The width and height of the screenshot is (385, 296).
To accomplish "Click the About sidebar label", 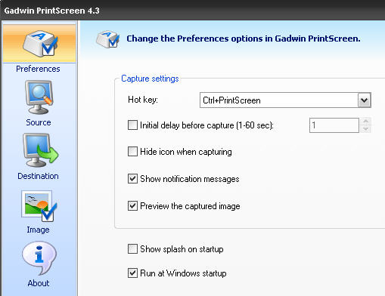I will pos(39,283).
